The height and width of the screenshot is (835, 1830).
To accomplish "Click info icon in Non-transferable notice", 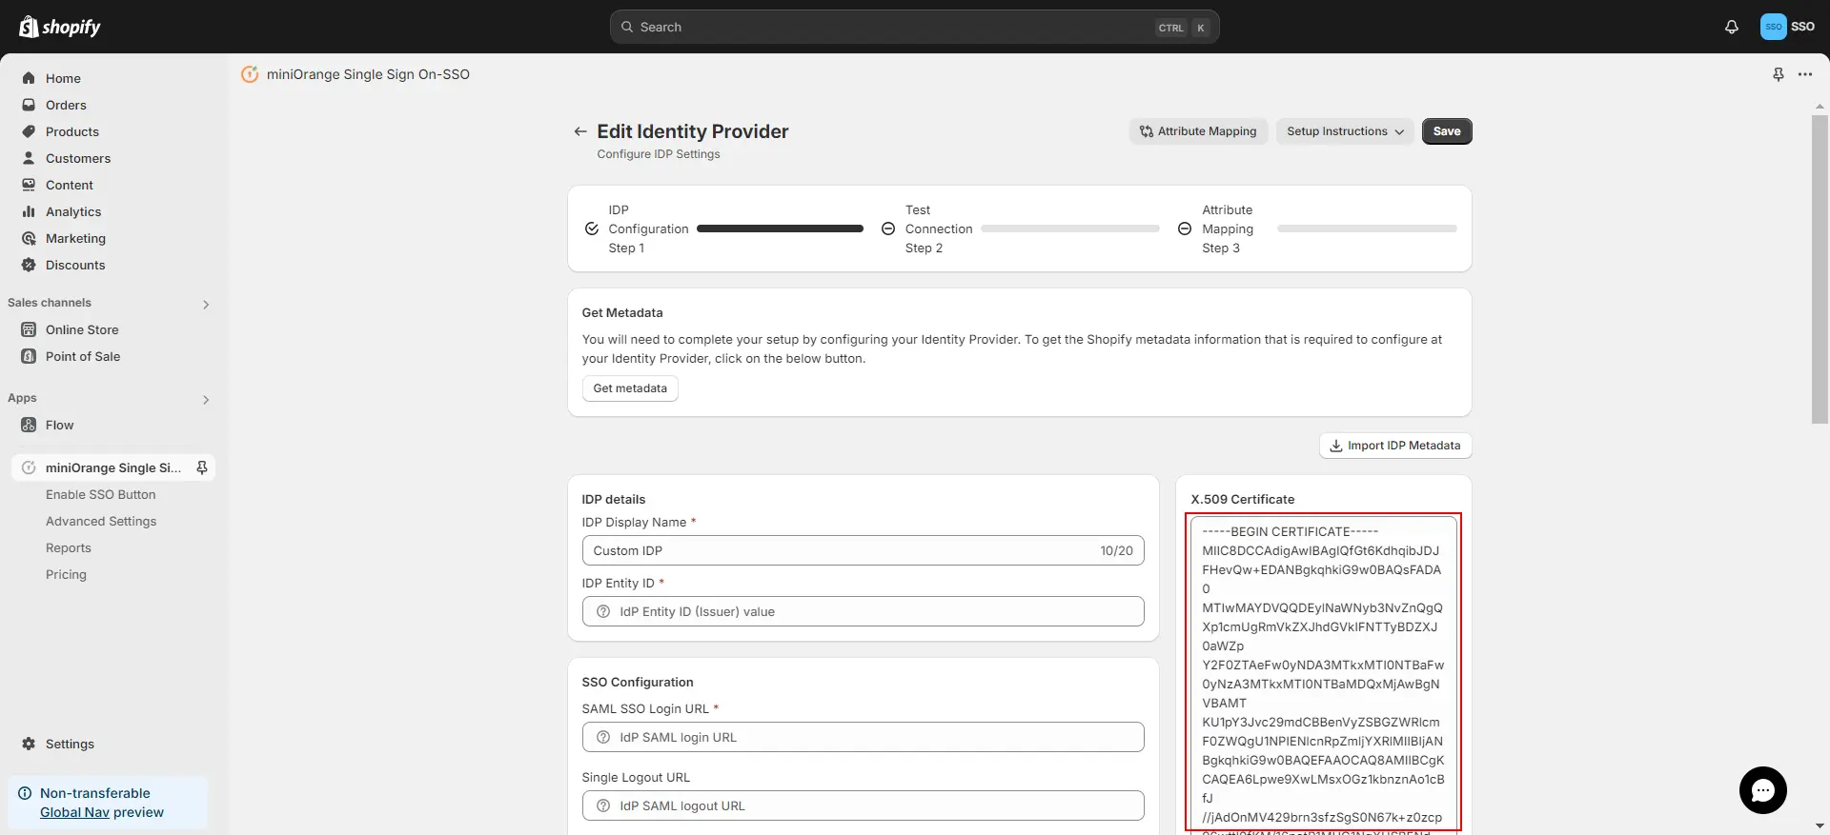I will (25, 793).
